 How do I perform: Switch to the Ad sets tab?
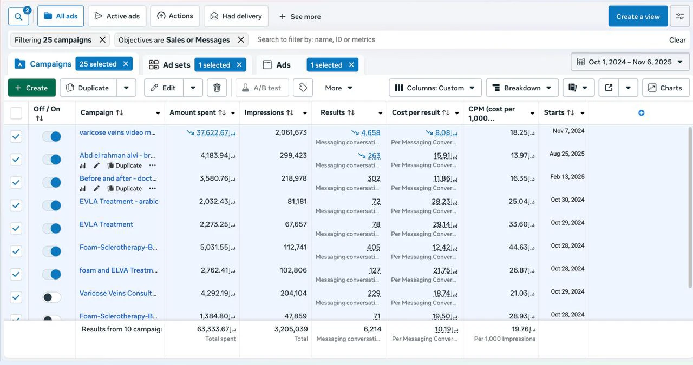click(x=171, y=65)
